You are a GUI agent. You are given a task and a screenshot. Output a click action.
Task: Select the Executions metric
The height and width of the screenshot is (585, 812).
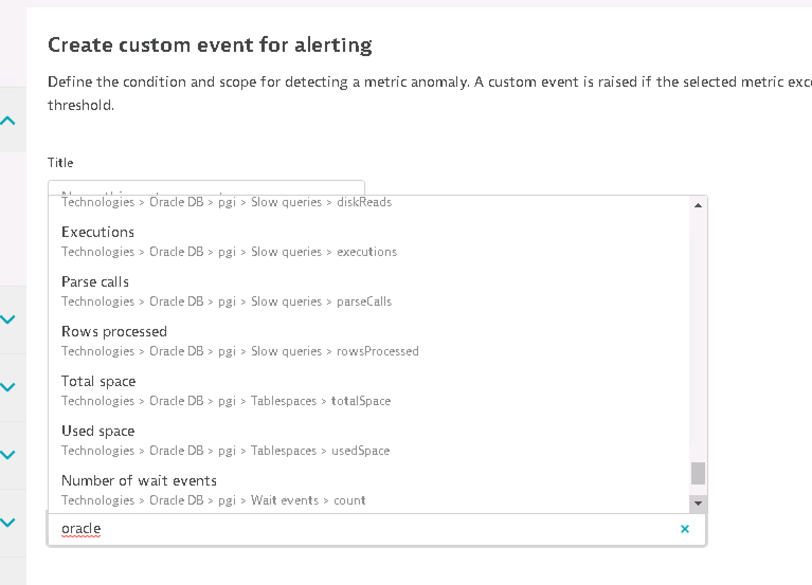click(x=98, y=232)
